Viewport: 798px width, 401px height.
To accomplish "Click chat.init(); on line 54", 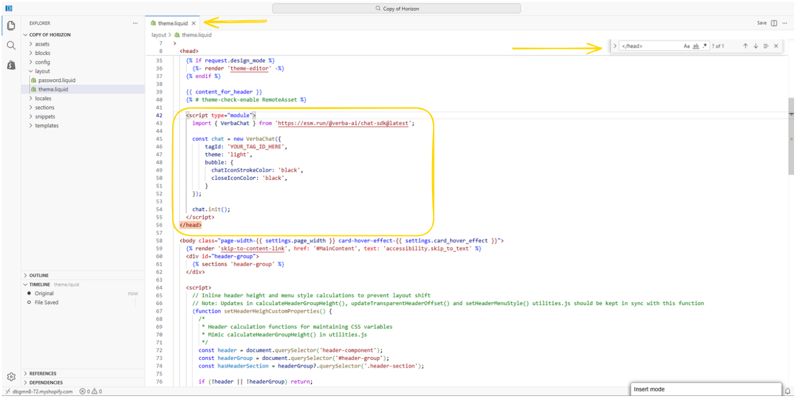I will click(211, 209).
